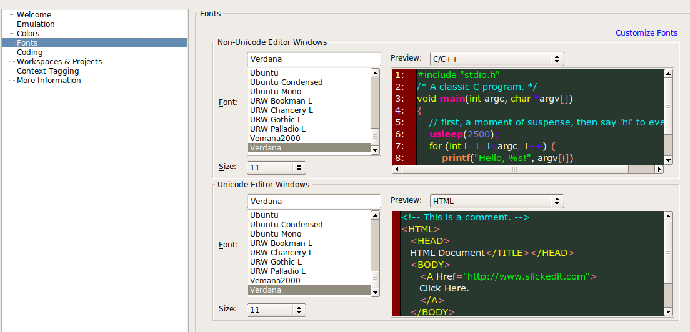
Task: Choose URW Bookman L in Non-Unicode list
Action: tap(309, 101)
